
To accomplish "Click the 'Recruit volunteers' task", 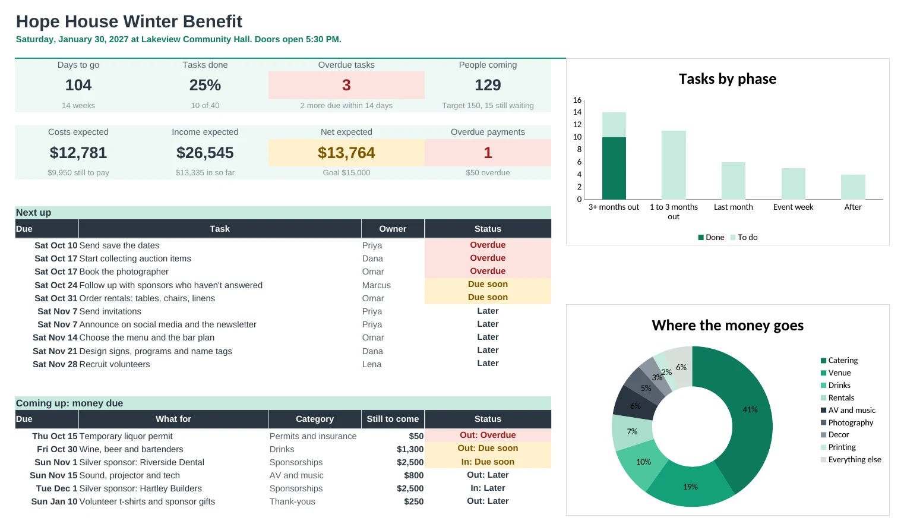I will click(x=115, y=364).
